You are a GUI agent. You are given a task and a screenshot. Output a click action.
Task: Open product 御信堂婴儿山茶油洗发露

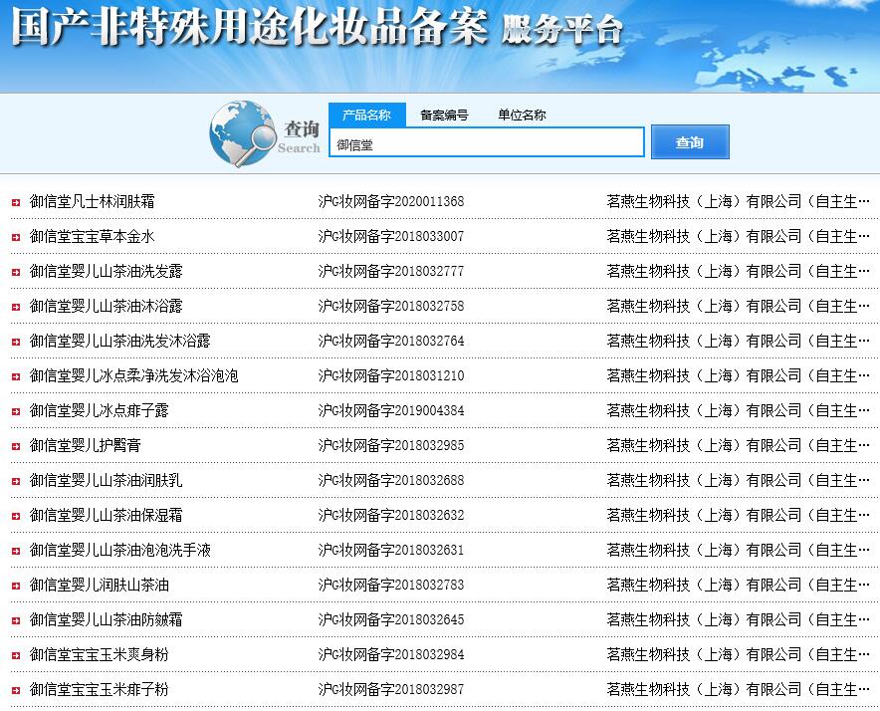click(x=107, y=271)
